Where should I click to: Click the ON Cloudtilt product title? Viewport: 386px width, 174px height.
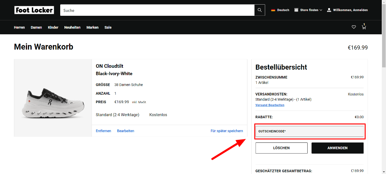[110, 66]
